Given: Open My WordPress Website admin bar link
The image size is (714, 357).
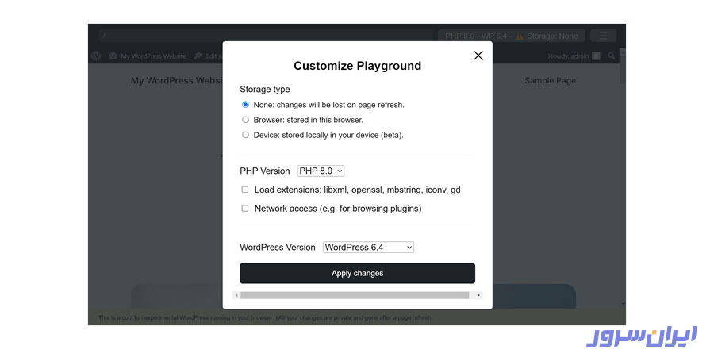Looking at the screenshot, I should [x=148, y=56].
